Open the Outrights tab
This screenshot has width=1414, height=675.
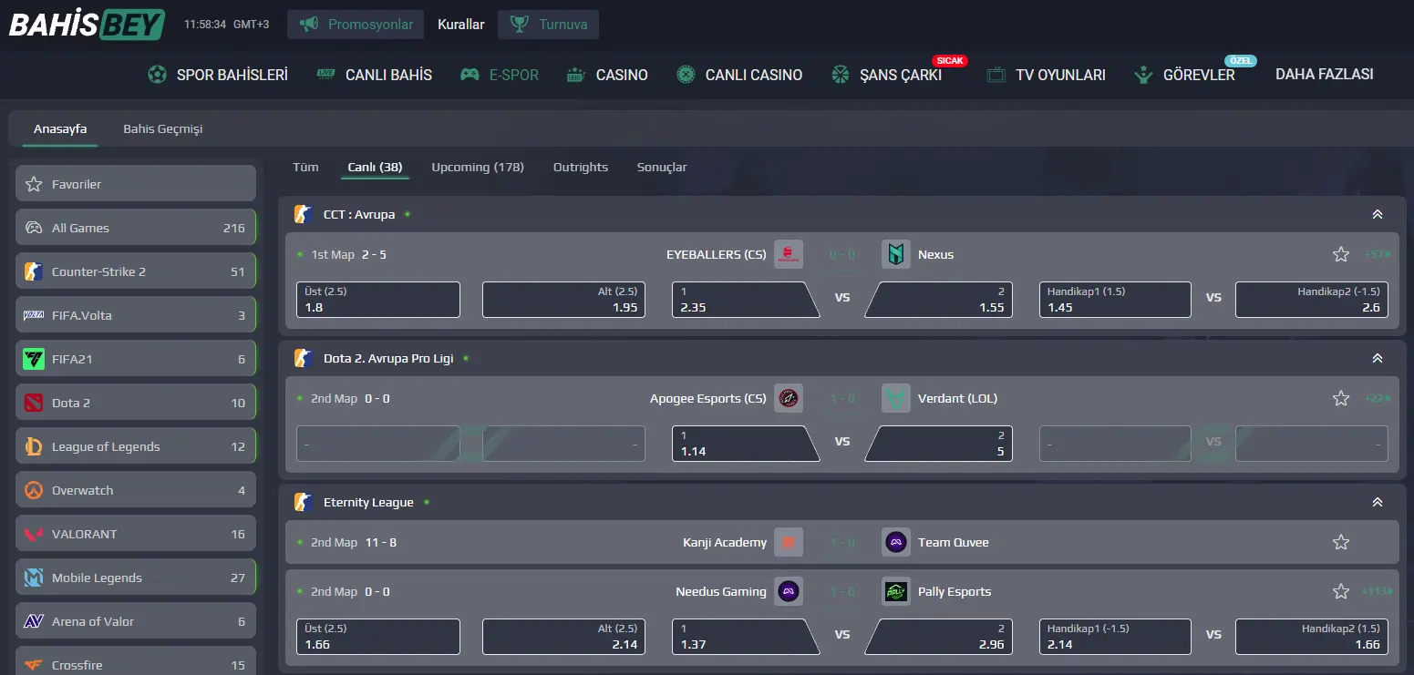(581, 167)
